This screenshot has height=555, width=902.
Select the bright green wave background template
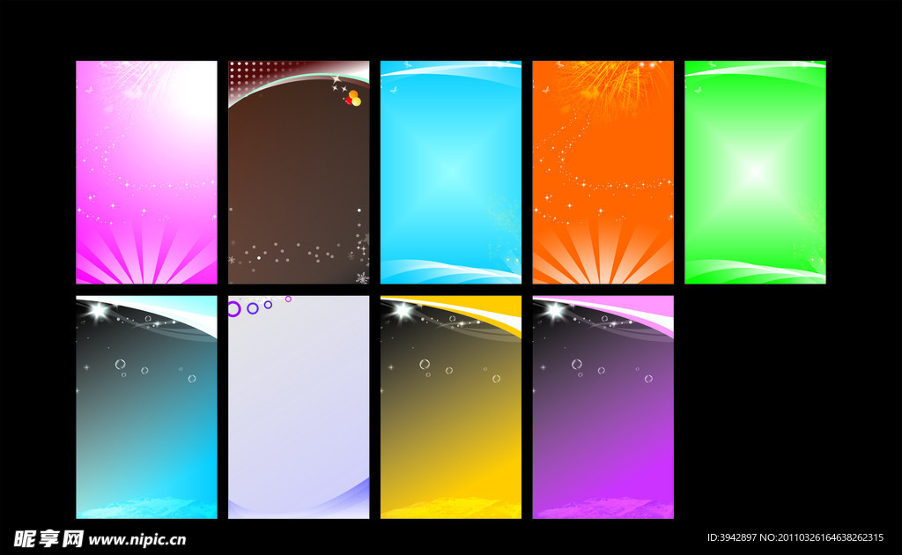pyautogui.click(x=755, y=172)
